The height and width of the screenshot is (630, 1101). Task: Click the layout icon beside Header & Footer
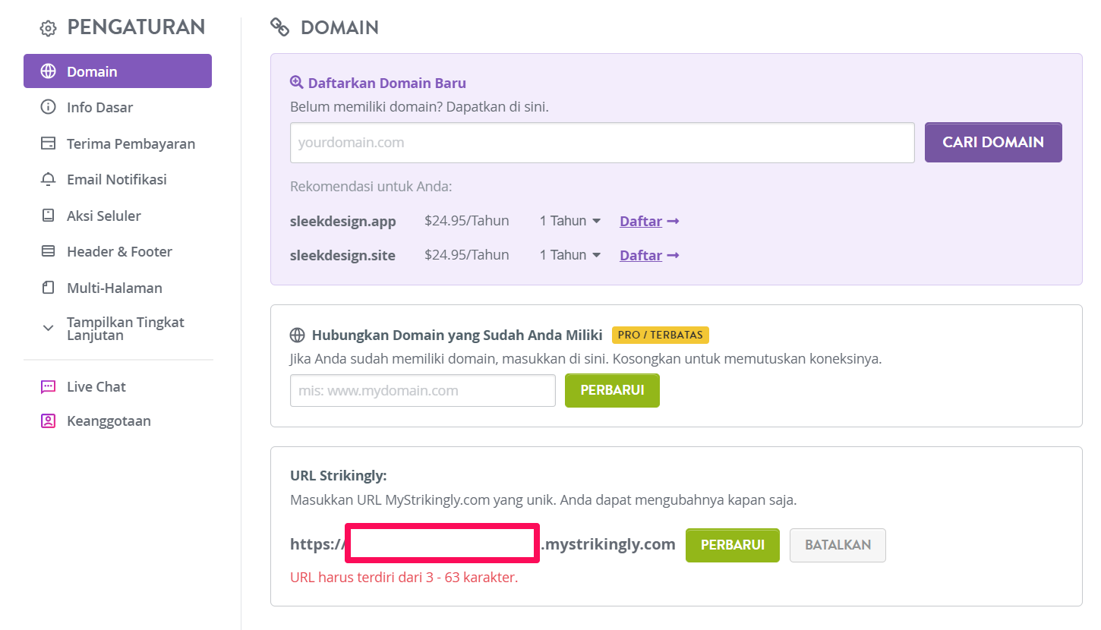coord(48,251)
